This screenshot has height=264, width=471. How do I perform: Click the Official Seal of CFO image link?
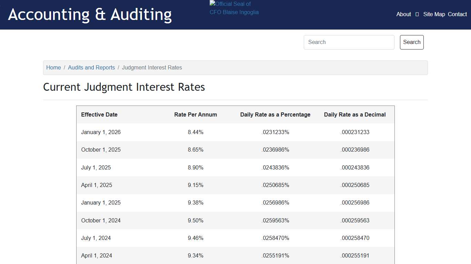tap(234, 7)
